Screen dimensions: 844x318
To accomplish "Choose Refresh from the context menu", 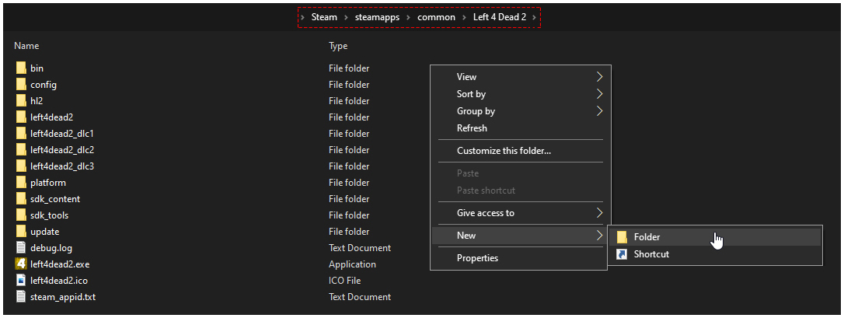I will point(472,128).
